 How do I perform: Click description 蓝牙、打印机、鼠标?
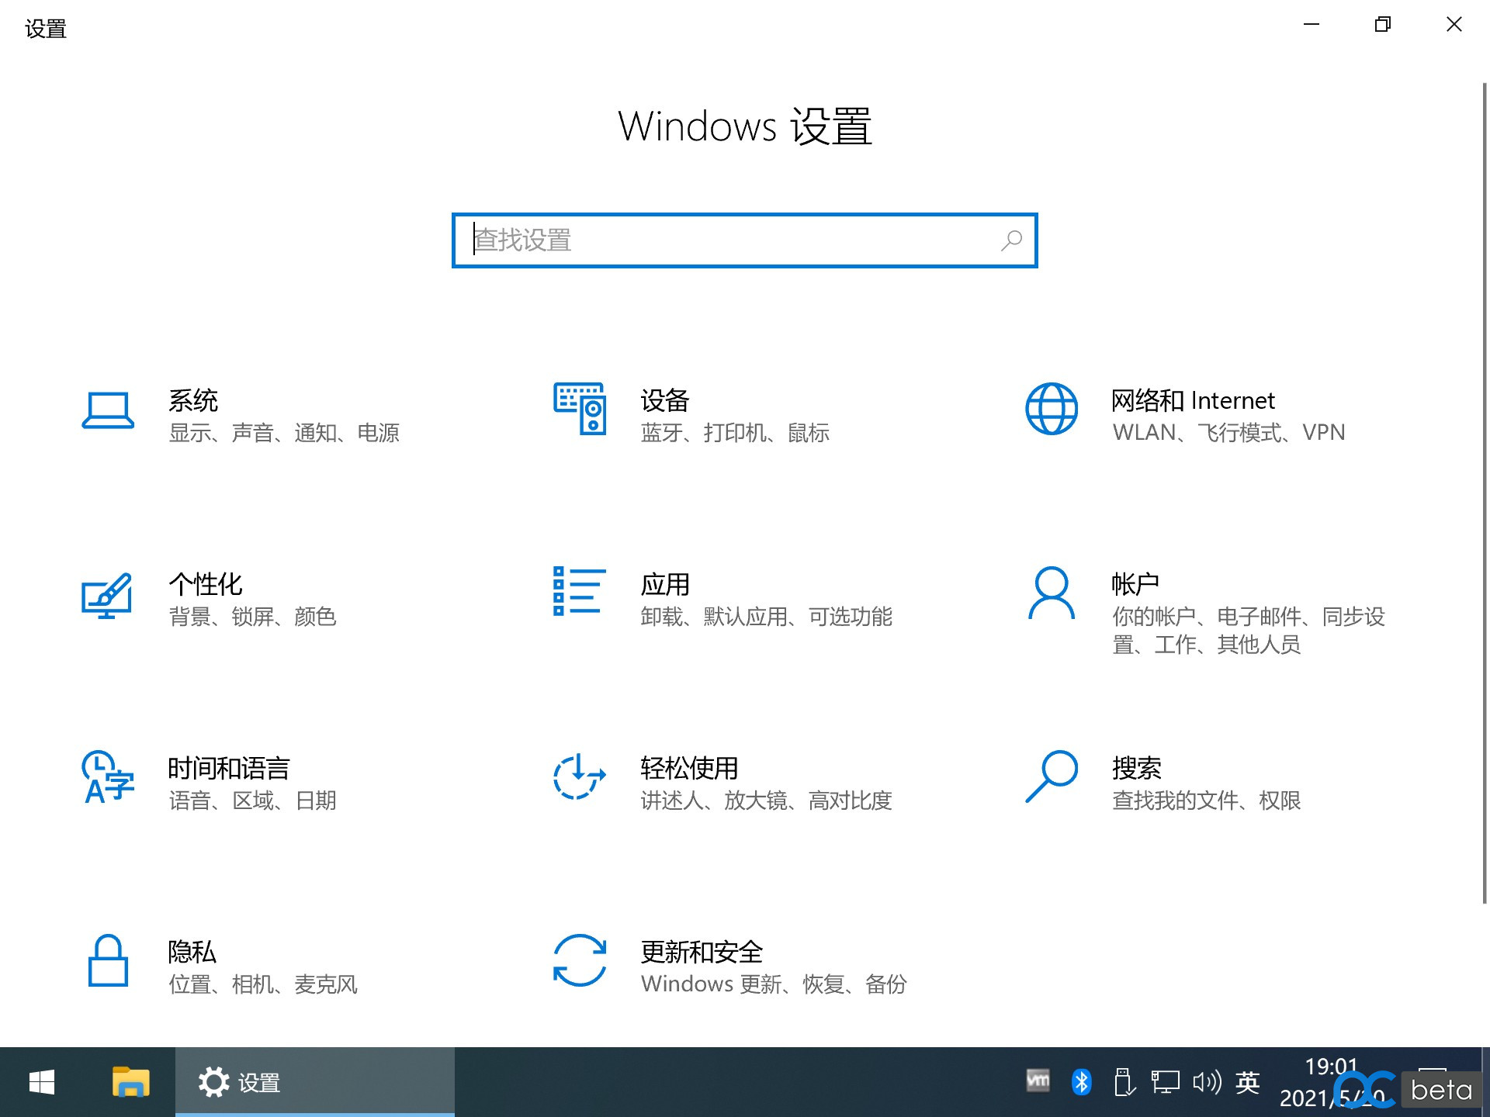click(735, 433)
